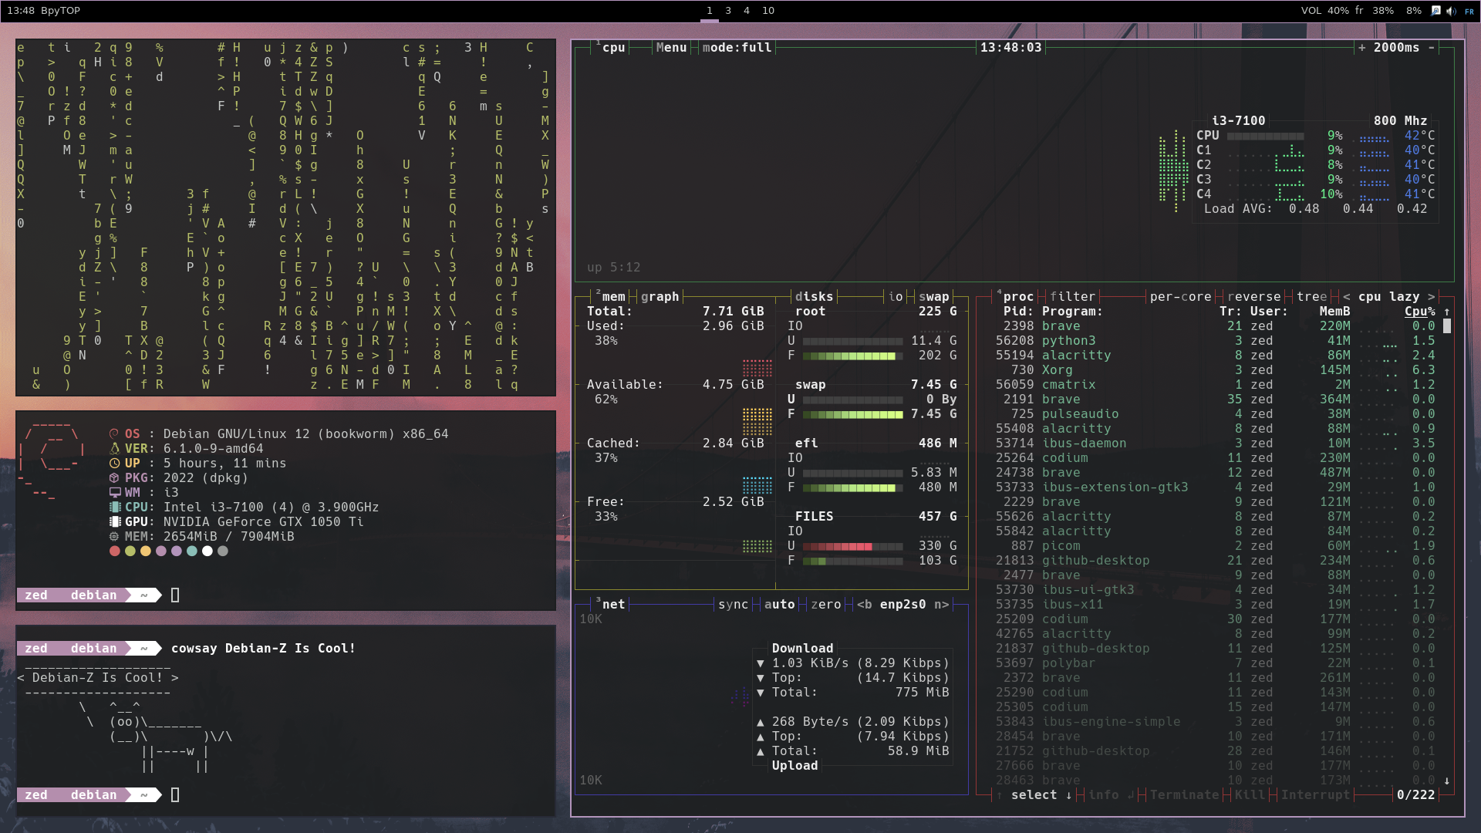
Task: Click the FR keyboard layout indicator
Action: tap(1470, 11)
